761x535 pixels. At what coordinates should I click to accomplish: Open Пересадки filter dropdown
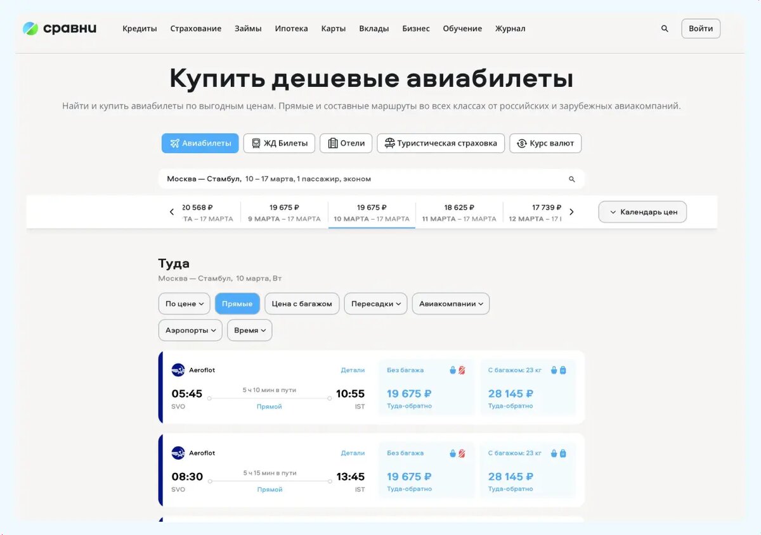(x=376, y=304)
